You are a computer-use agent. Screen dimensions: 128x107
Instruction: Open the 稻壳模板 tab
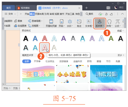(x=26, y=8)
